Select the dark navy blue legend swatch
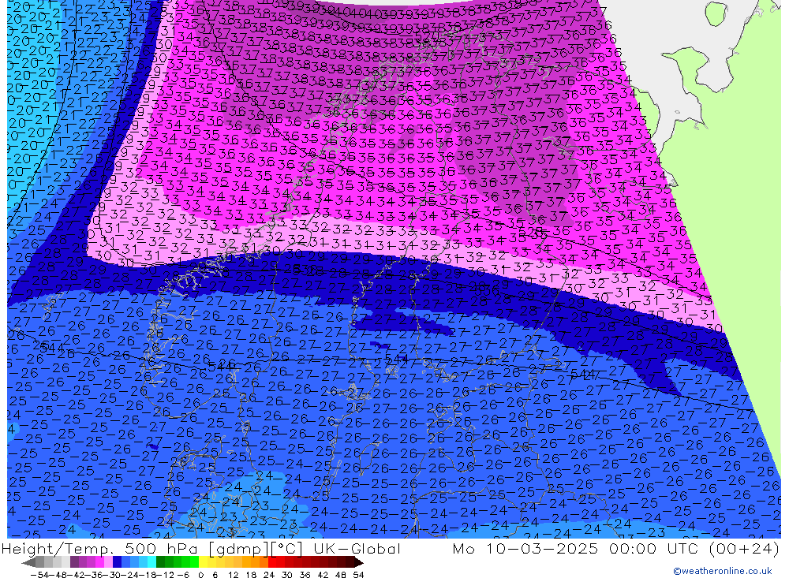 pyautogui.click(x=117, y=562)
